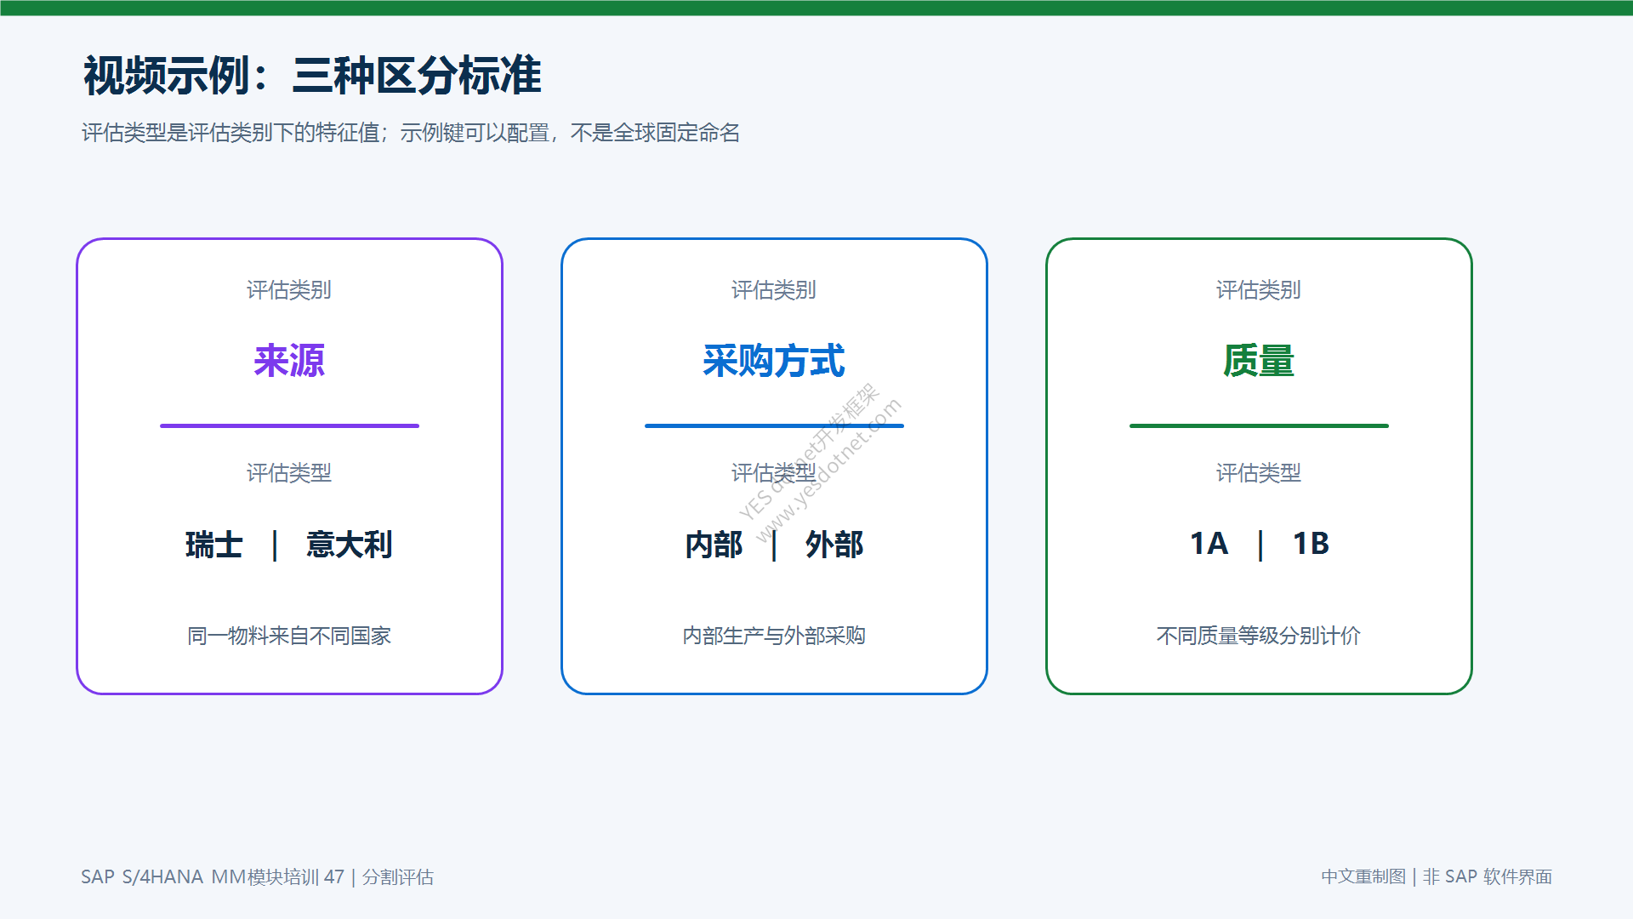The width and height of the screenshot is (1633, 919).
Task: Select 评估类别 label in the 来源 card
Action: click(289, 290)
